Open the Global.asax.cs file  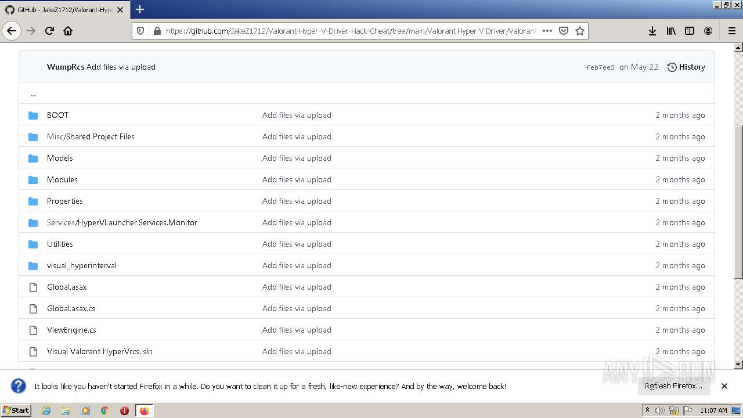(x=71, y=308)
